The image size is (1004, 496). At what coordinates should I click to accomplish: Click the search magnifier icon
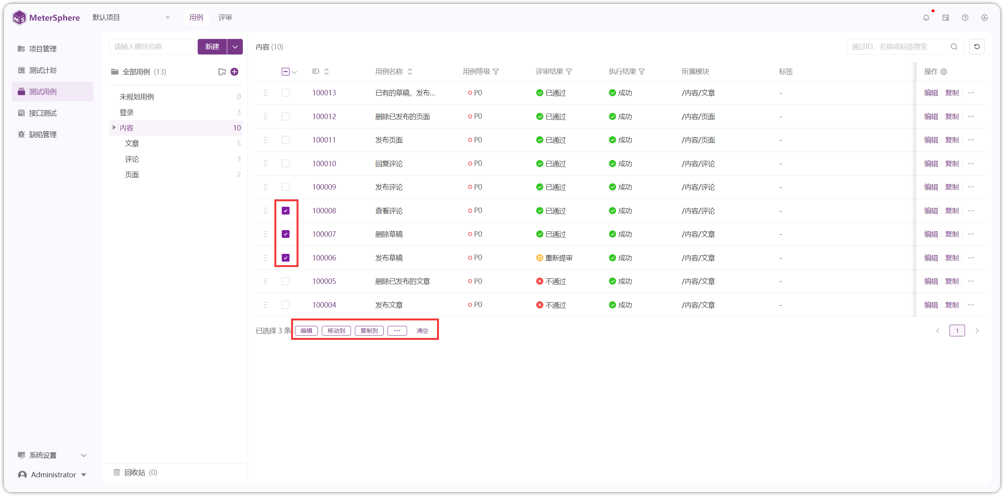[x=954, y=47]
